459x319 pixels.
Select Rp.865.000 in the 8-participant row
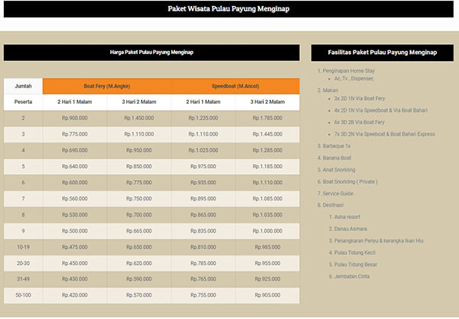pyautogui.click(x=203, y=214)
